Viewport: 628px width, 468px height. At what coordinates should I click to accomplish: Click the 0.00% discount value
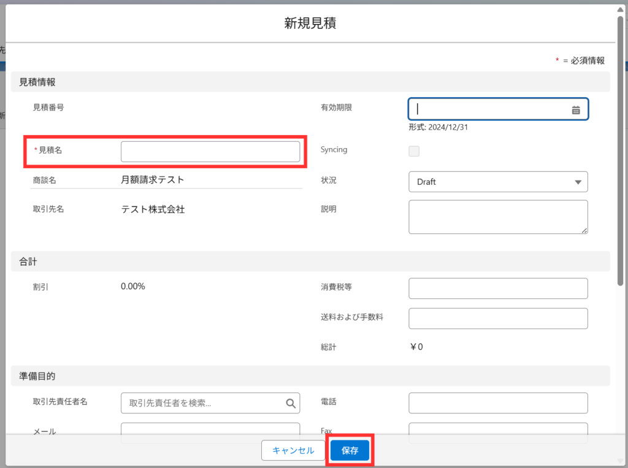(133, 286)
